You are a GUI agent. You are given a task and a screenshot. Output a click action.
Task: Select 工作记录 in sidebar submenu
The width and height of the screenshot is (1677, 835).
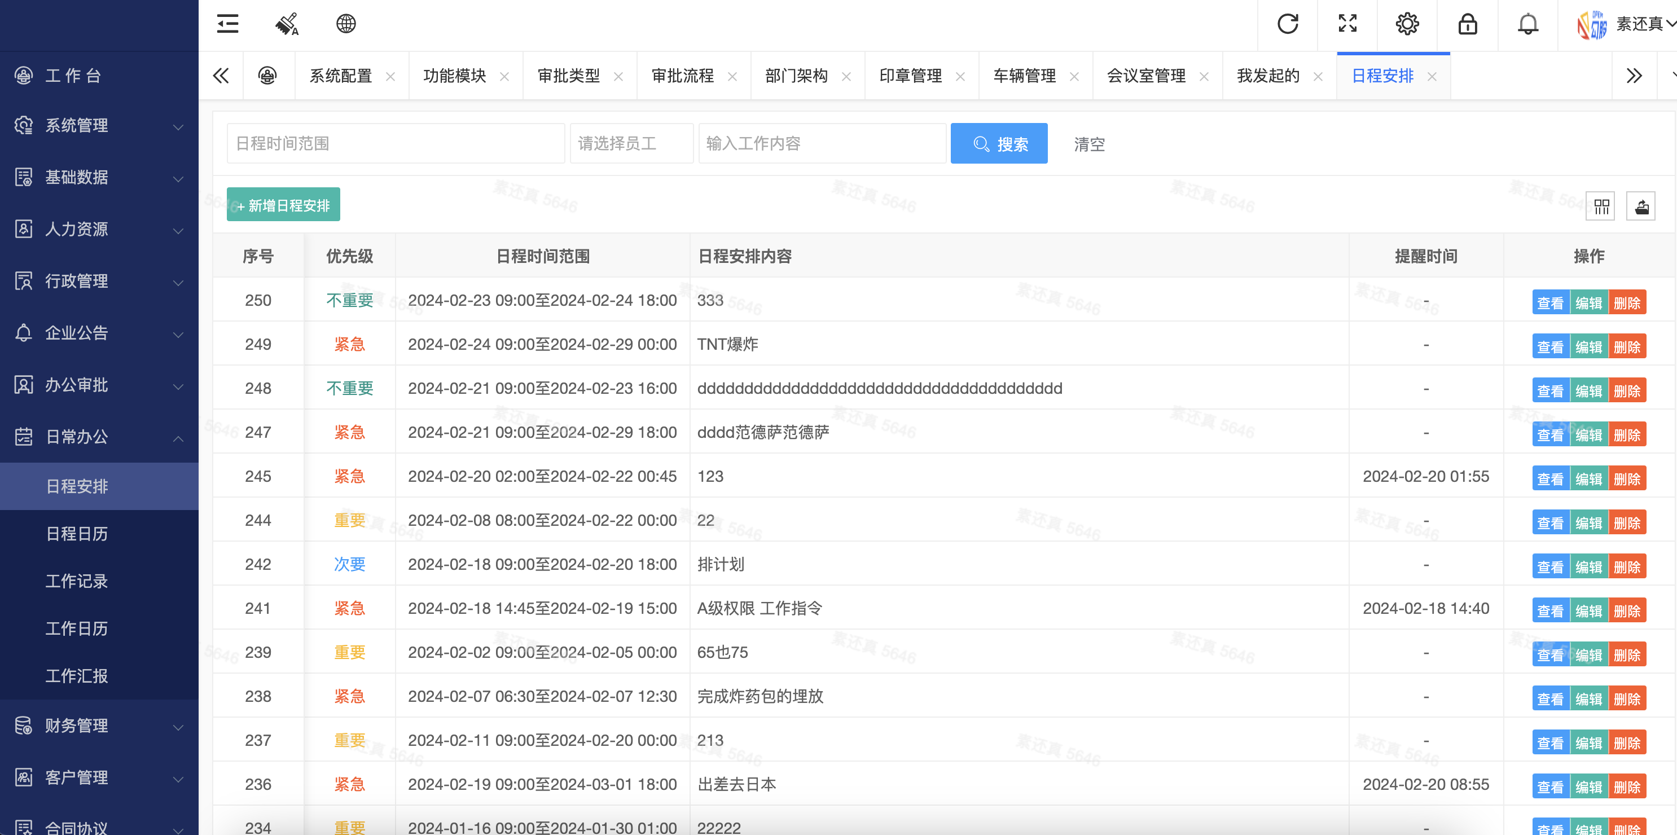coord(99,581)
